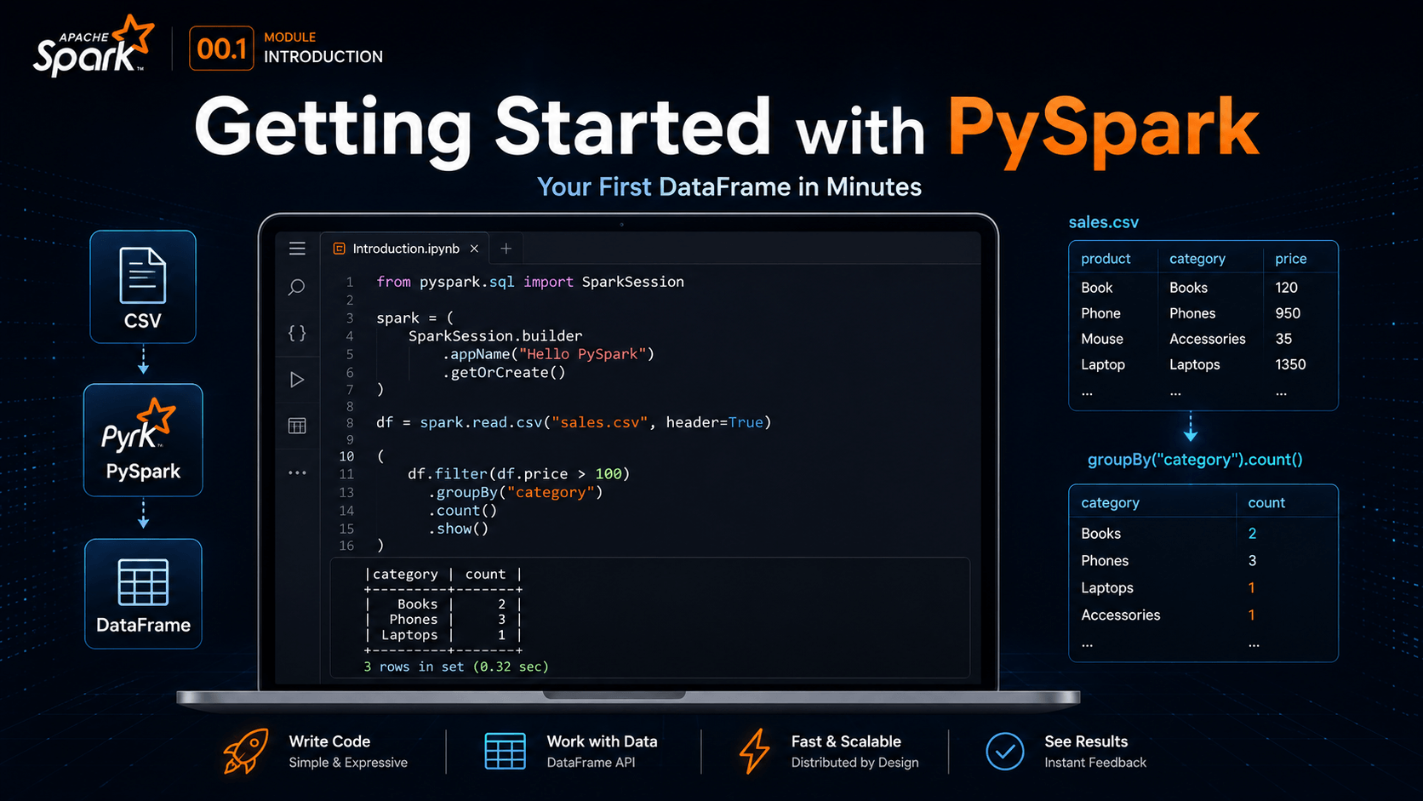Click Accessories row in grouped result table

pyautogui.click(x=1203, y=615)
